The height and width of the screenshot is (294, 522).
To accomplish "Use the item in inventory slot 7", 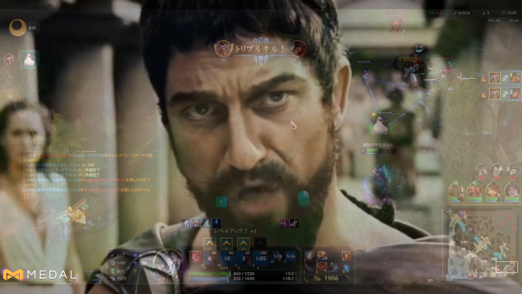I will pyautogui.click(x=334, y=267).
